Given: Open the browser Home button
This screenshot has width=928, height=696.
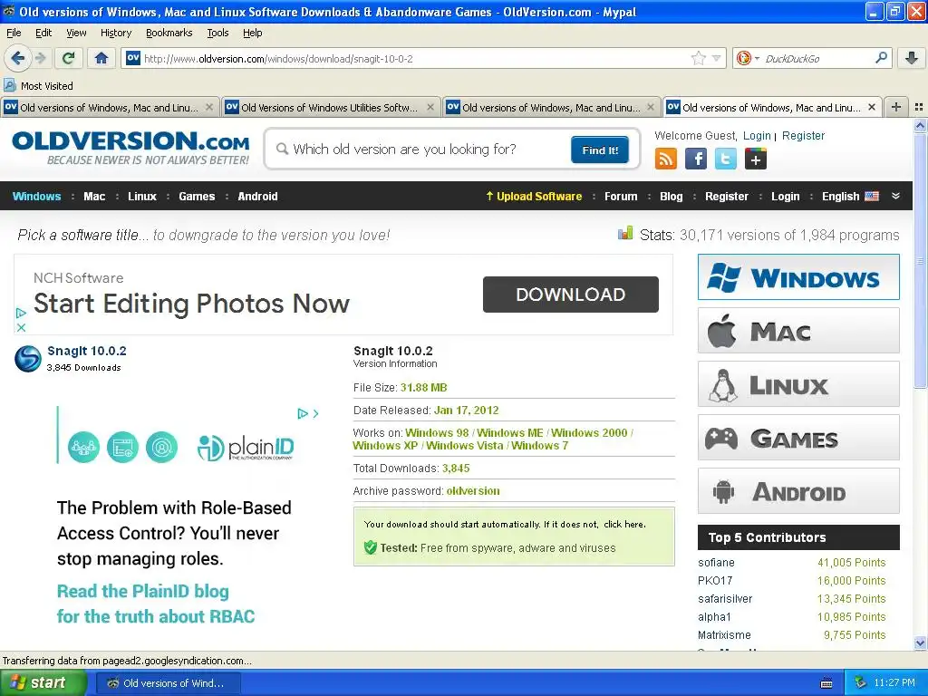Looking at the screenshot, I should click(x=101, y=58).
